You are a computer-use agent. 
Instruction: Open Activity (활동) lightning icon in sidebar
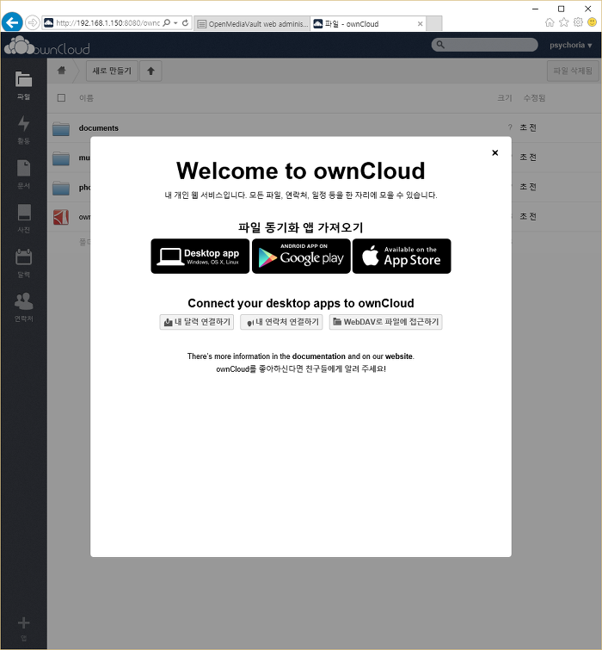pos(23,130)
